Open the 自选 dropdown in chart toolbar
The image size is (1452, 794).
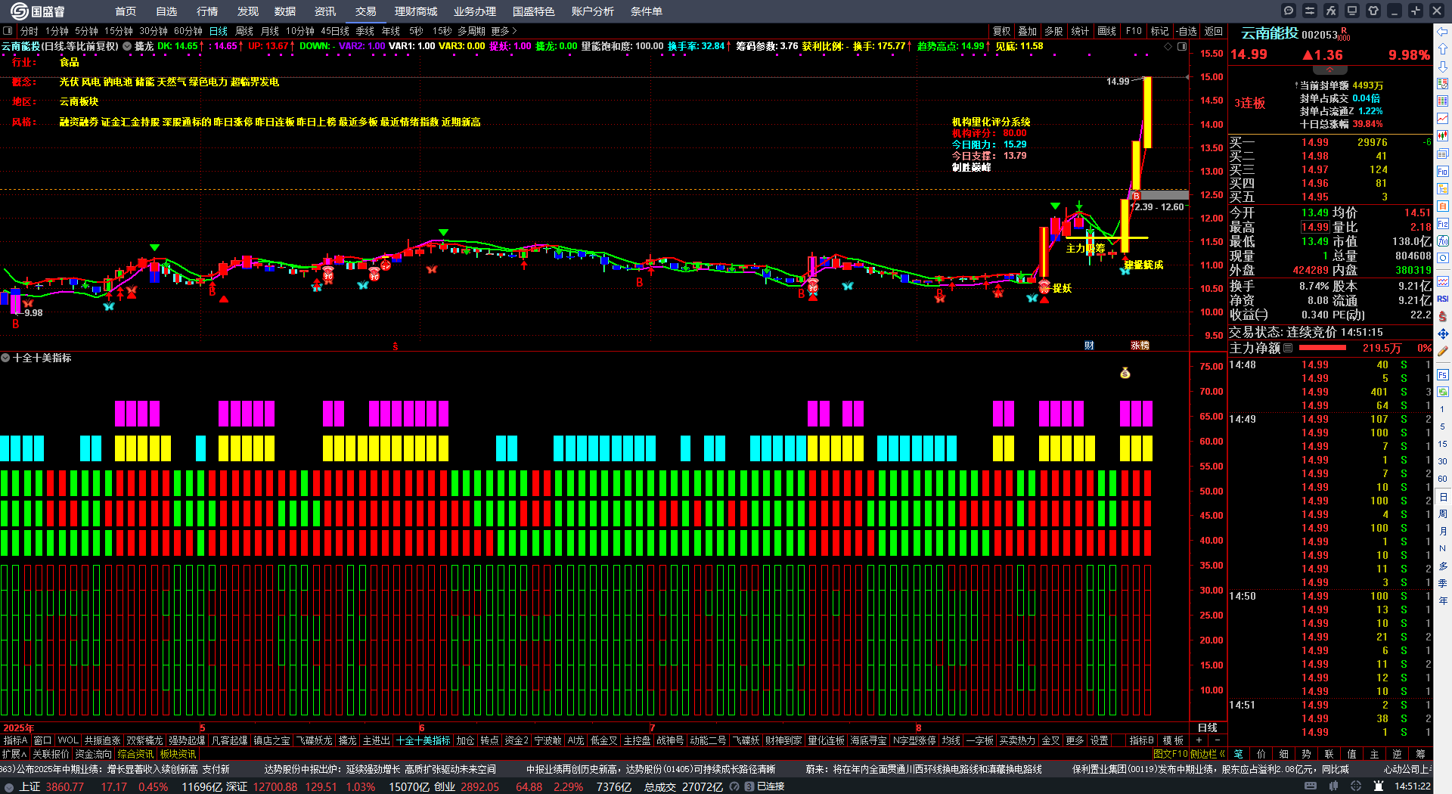coord(1187,31)
